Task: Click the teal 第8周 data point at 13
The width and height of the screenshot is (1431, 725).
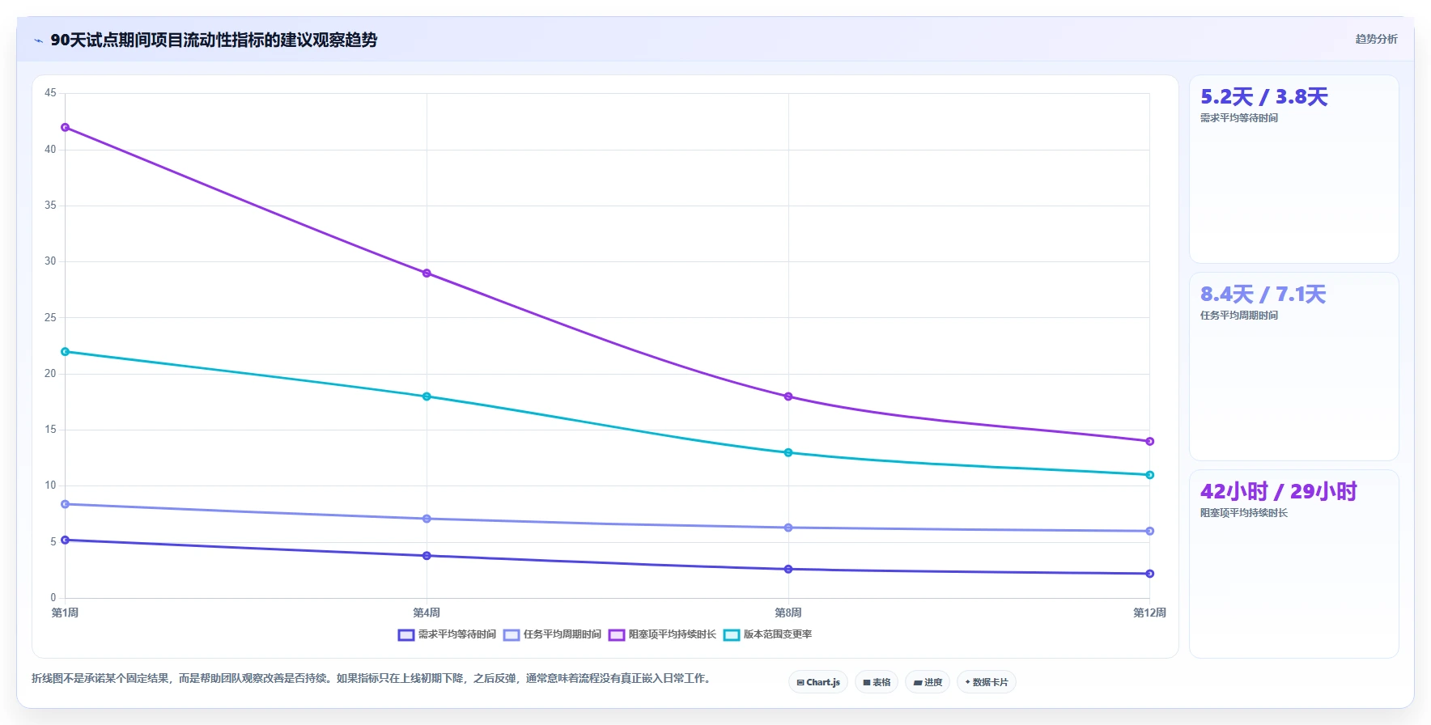Action: point(788,452)
